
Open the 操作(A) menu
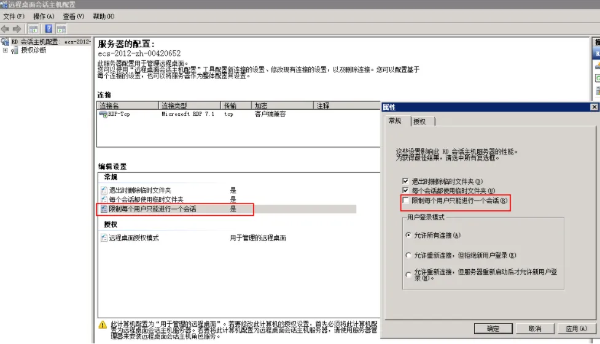click(x=44, y=17)
